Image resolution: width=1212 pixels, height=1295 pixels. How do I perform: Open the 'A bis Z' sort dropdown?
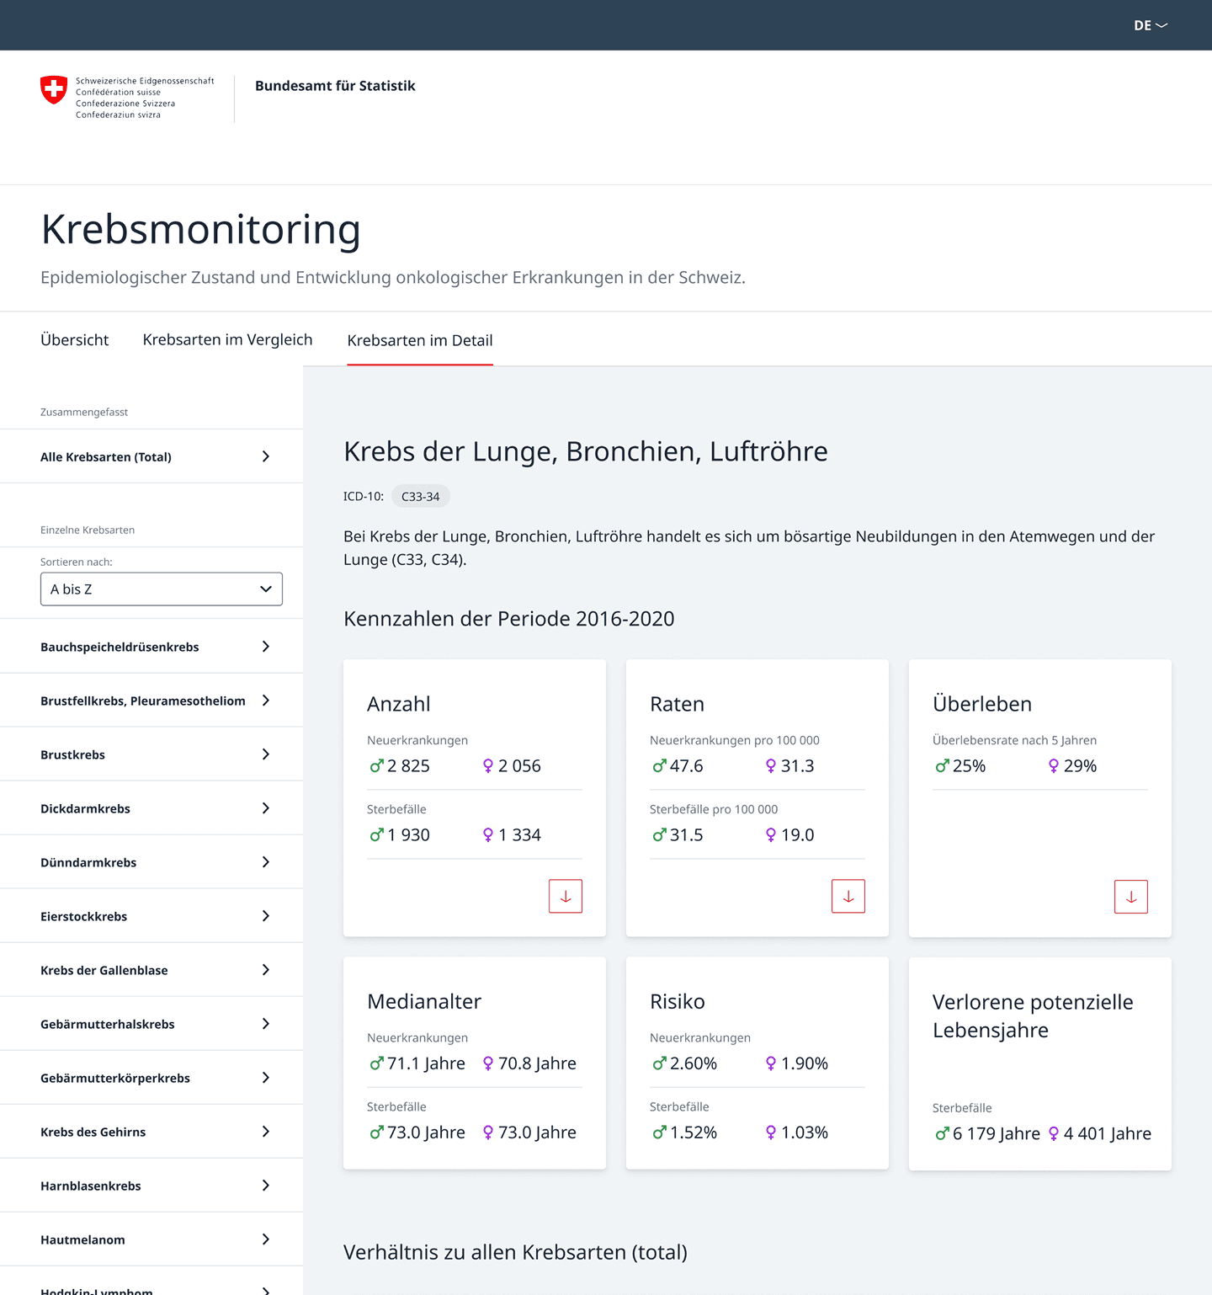click(161, 589)
